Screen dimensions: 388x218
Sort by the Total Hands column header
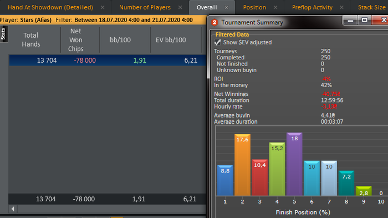tap(31, 39)
